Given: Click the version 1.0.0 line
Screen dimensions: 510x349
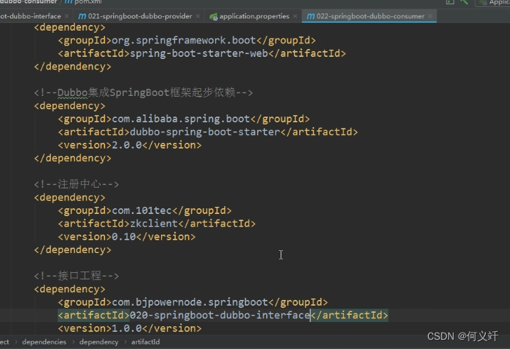Looking at the screenshot, I should pos(130,328).
